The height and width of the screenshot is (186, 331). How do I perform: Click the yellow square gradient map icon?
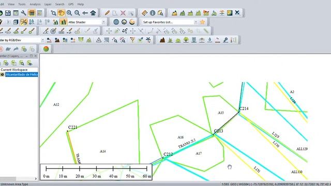click(x=230, y=13)
